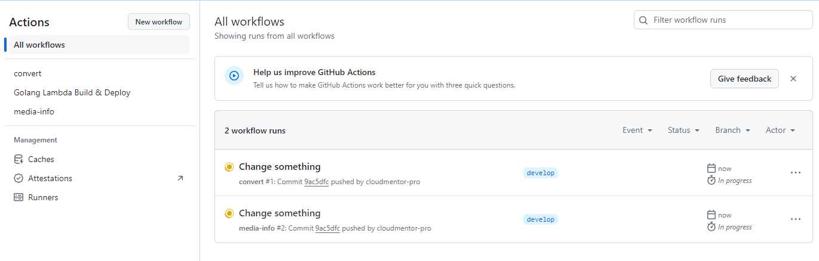Image resolution: width=819 pixels, height=261 pixels.
Task: Click the Give feedback button
Action: (744, 79)
